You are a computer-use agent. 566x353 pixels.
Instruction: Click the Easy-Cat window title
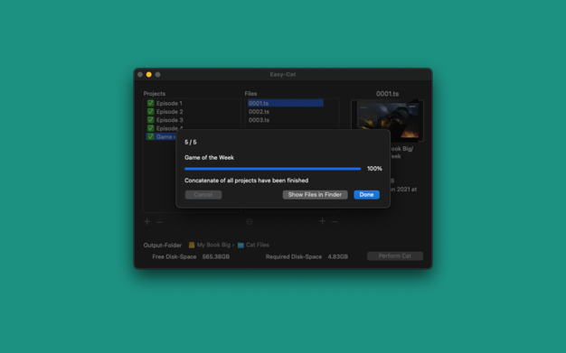[x=283, y=74]
